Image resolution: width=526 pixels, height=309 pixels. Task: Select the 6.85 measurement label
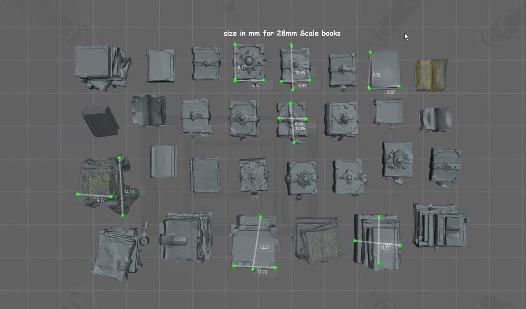256,85
